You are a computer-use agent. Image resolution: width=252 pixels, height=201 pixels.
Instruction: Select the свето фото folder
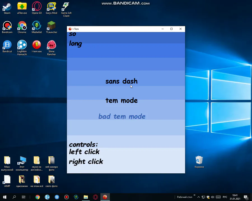[52, 181]
